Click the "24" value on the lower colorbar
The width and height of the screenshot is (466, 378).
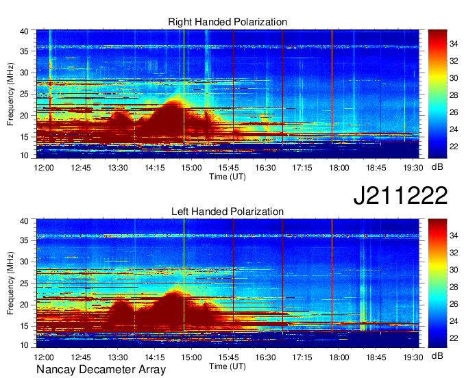pos(454,321)
